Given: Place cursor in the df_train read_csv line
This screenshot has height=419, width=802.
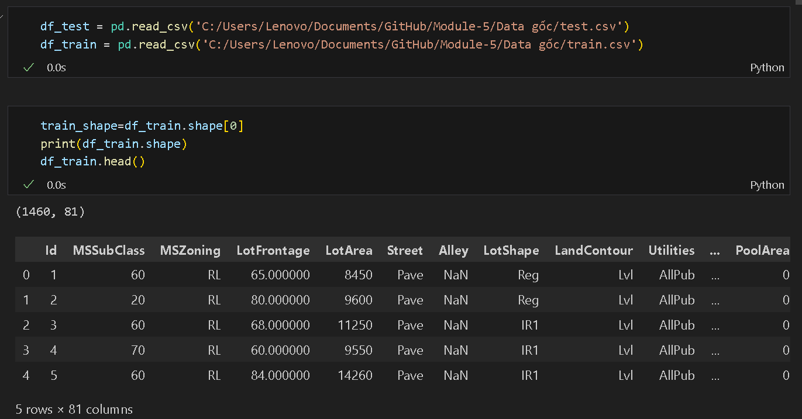Looking at the screenshot, I should (341, 44).
